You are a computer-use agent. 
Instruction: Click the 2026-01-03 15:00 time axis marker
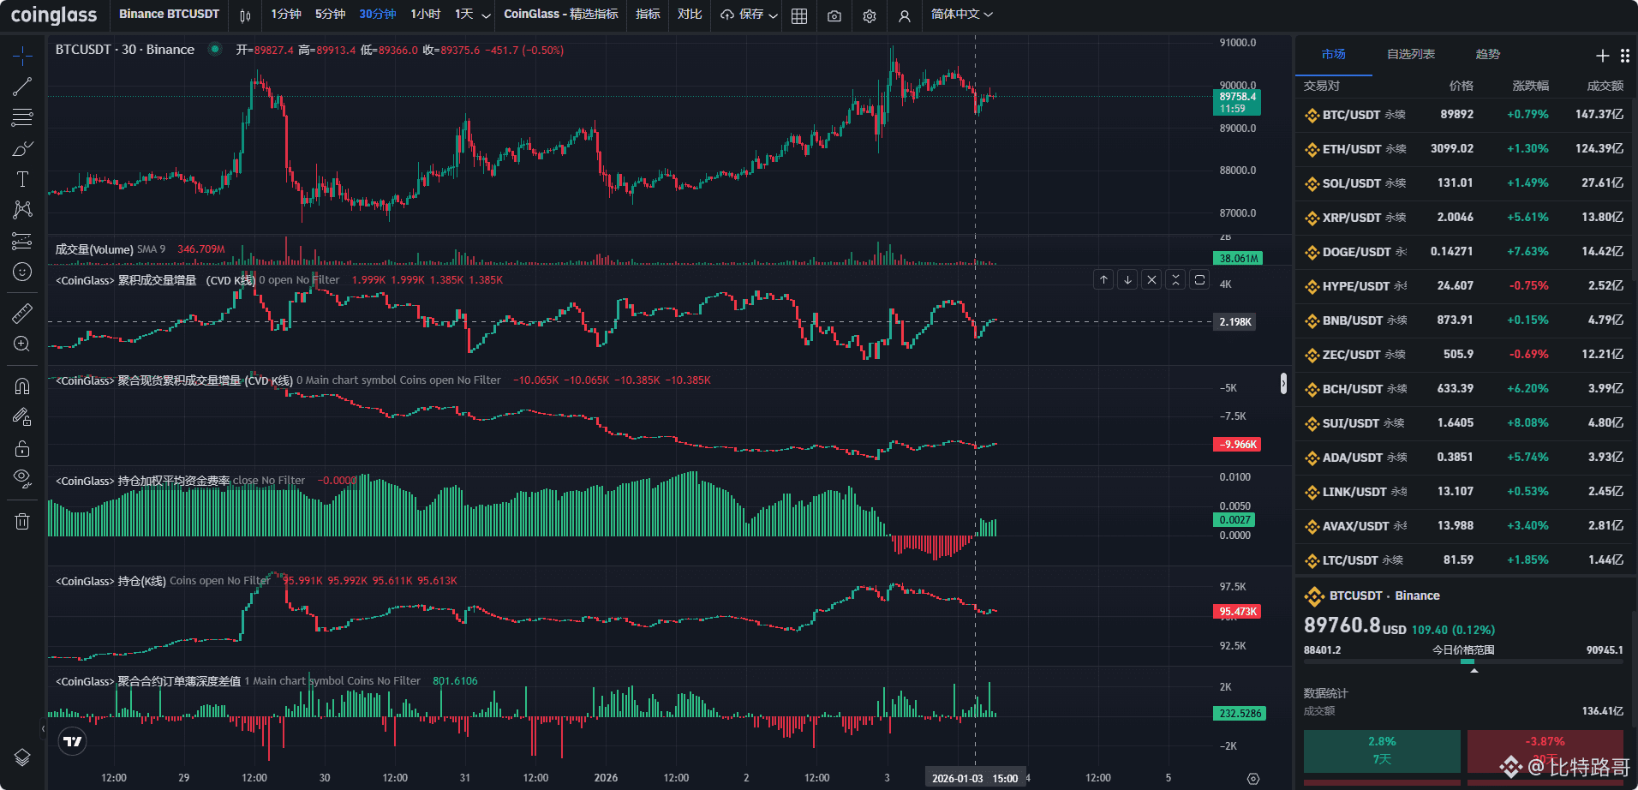(975, 778)
